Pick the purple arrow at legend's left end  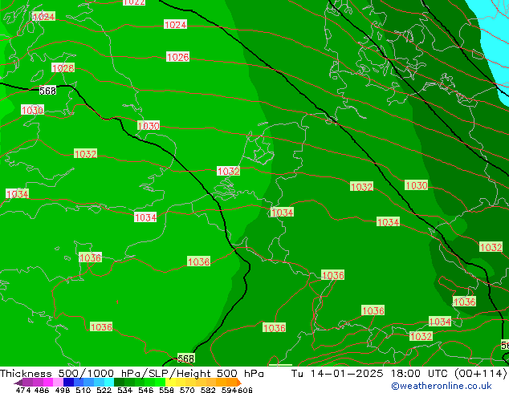[x=18, y=383]
